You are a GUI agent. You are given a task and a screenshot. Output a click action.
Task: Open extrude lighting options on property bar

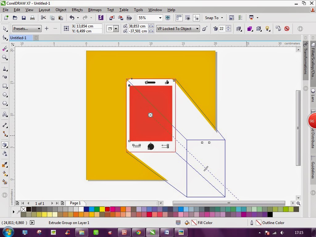coord(267,29)
